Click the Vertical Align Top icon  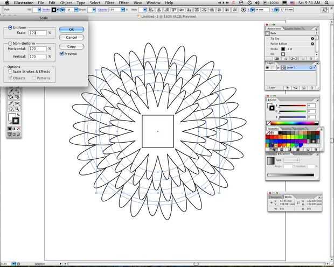(174, 10)
